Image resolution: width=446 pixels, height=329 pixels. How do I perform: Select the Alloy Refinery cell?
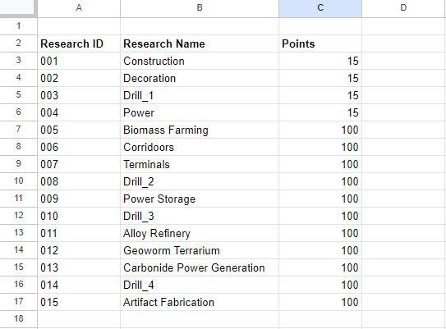click(x=200, y=233)
